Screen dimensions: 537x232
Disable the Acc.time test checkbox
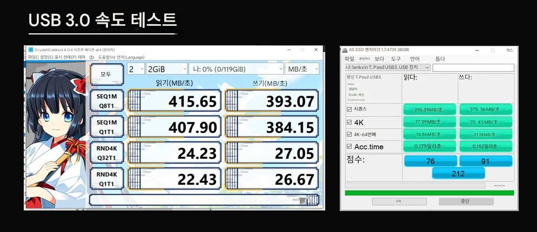click(x=349, y=147)
